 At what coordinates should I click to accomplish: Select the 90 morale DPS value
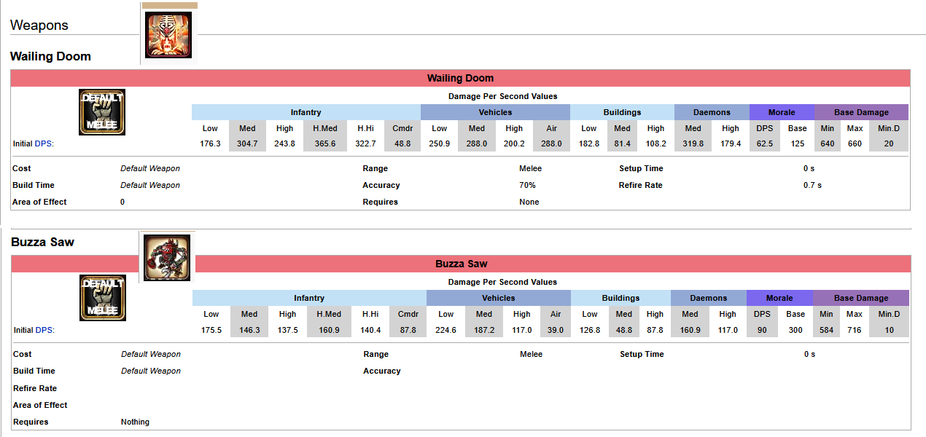762,330
